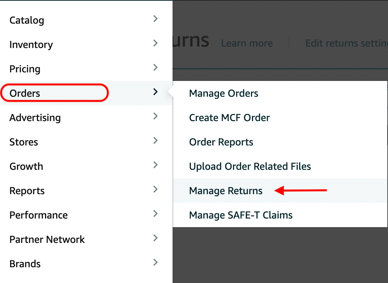Expand the Brands chevron arrow
The image size is (388, 283).
click(155, 262)
